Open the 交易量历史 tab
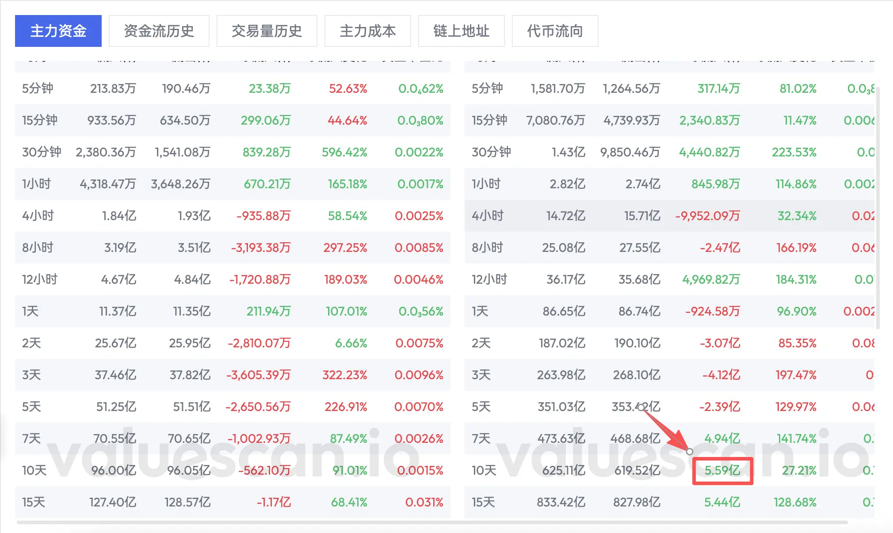The image size is (893, 533). (267, 31)
